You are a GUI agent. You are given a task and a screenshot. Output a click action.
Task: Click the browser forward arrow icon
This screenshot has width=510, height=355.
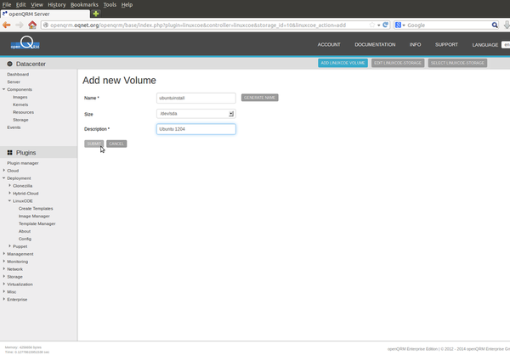(20, 25)
